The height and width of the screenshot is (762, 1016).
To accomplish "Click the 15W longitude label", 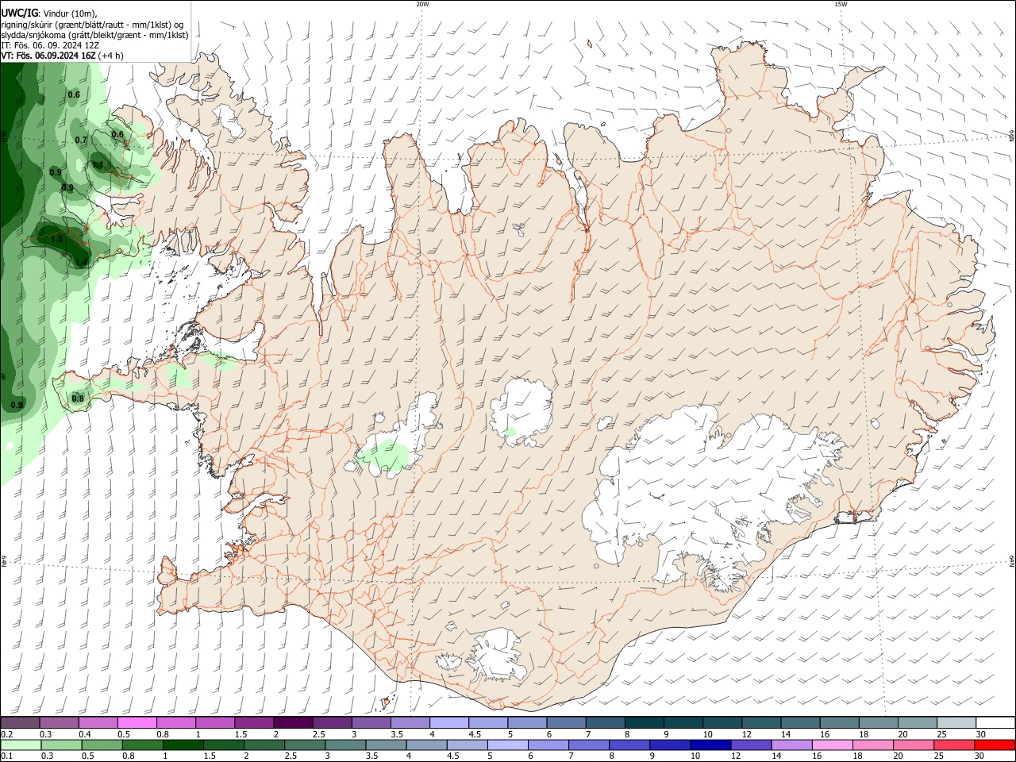I will (x=841, y=4).
